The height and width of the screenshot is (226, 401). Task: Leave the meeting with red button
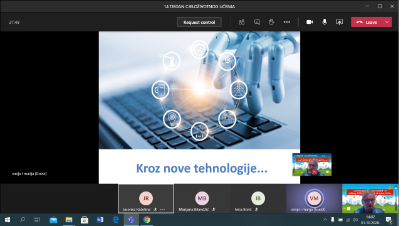[x=367, y=23]
